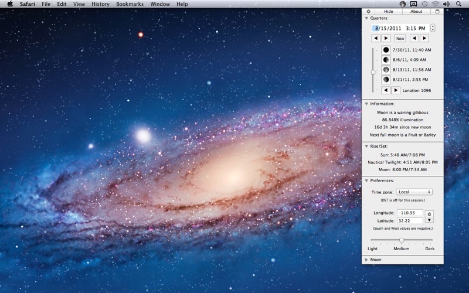
Task: Go to previous lunation arrow
Action: tap(386, 90)
